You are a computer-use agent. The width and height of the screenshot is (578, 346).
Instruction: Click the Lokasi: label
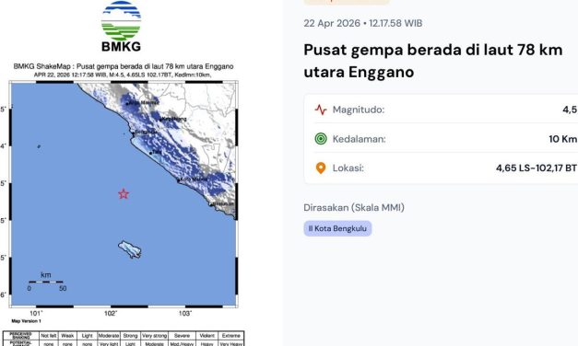click(348, 168)
